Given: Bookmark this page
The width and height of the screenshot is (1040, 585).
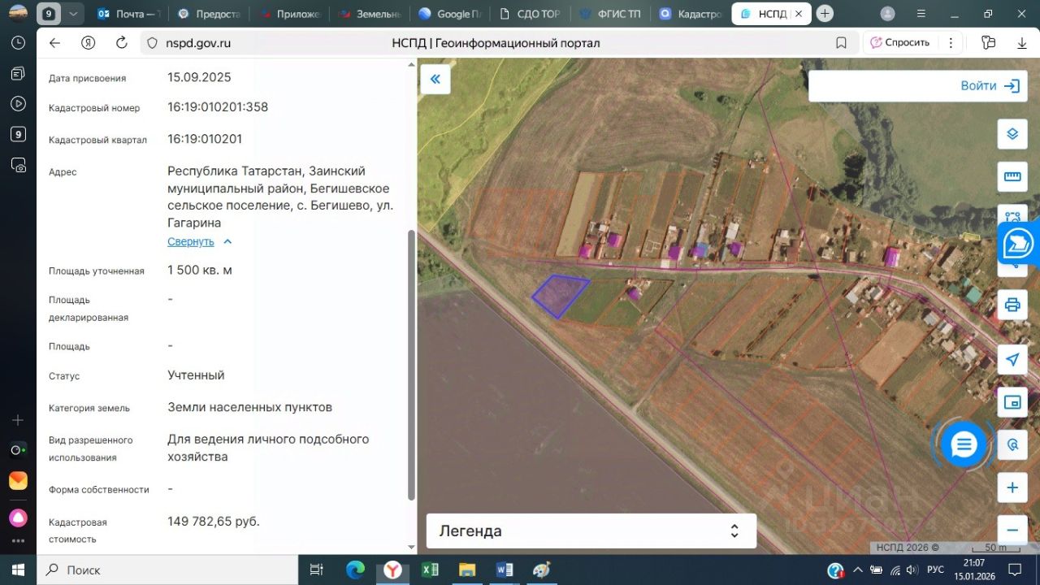Looking at the screenshot, I should pyautogui.click(x=842, y=43).
